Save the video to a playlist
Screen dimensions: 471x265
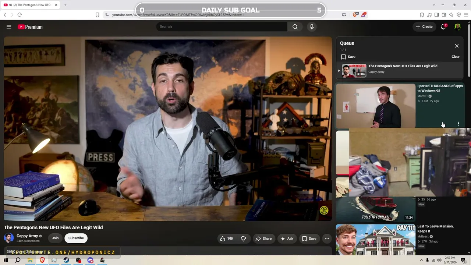(x=309, y=239)
